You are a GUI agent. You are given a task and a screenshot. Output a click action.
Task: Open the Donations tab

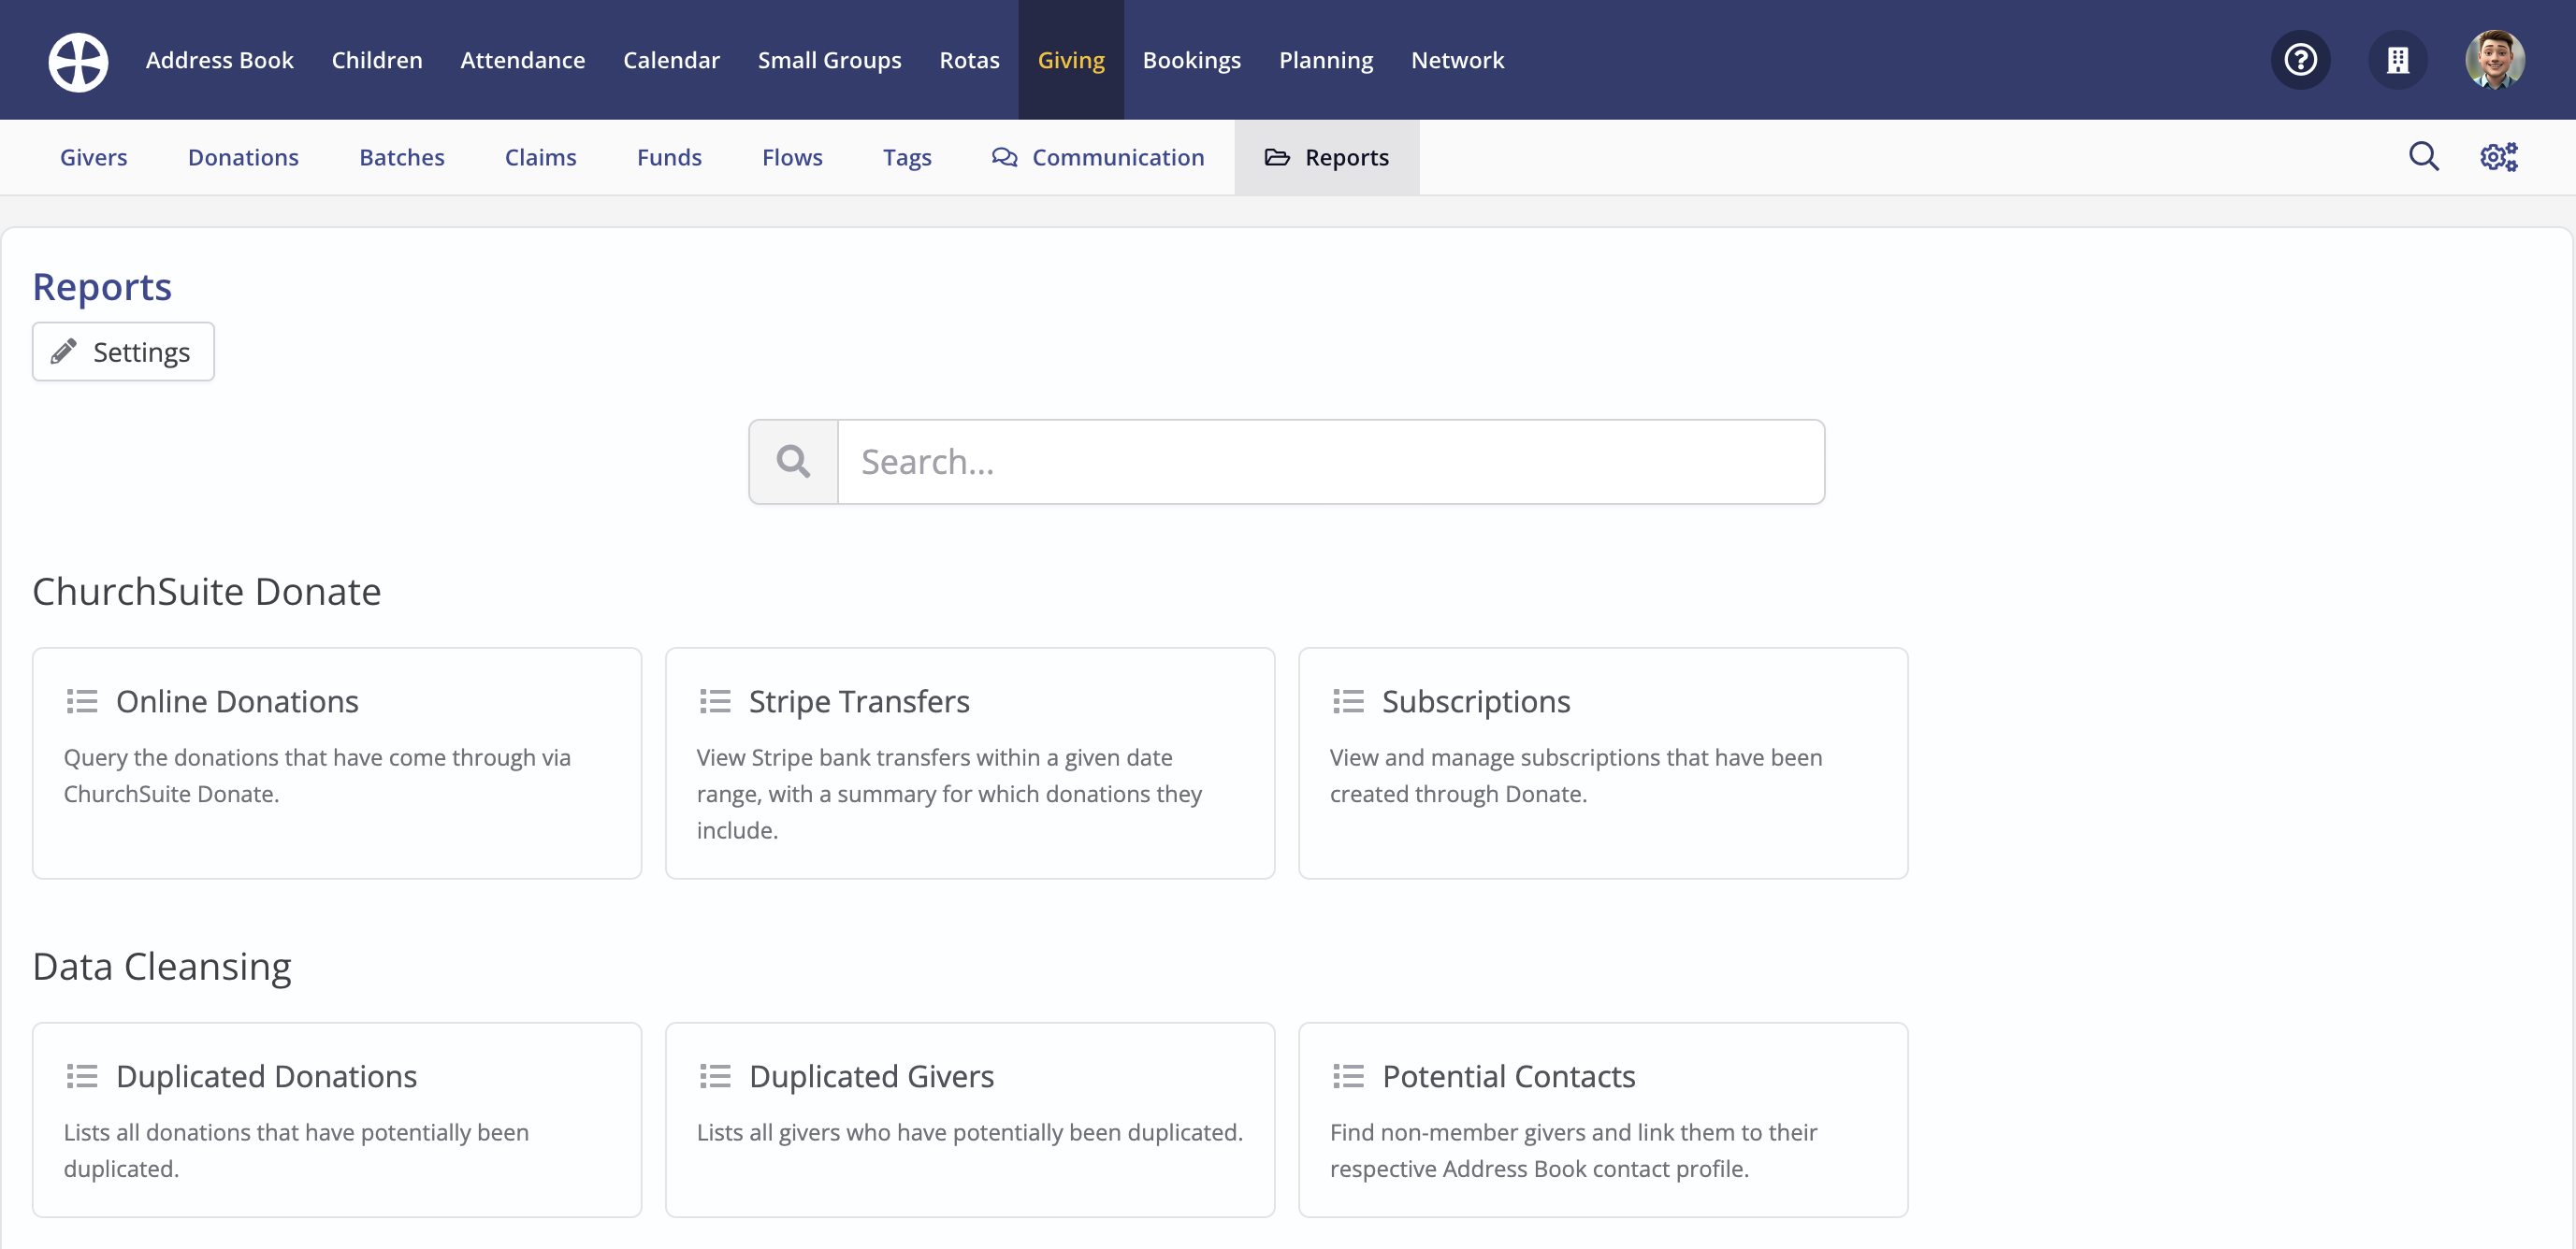pos(243,157)
